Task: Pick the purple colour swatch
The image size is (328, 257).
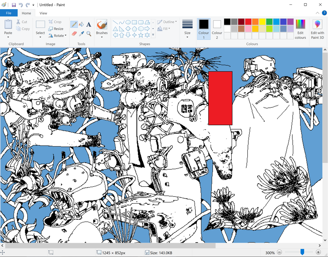Action: pos(290,22)
